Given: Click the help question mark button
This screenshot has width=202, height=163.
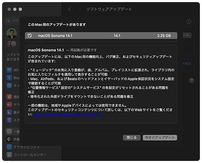Looking at the screenshot, I should (192, 80).
